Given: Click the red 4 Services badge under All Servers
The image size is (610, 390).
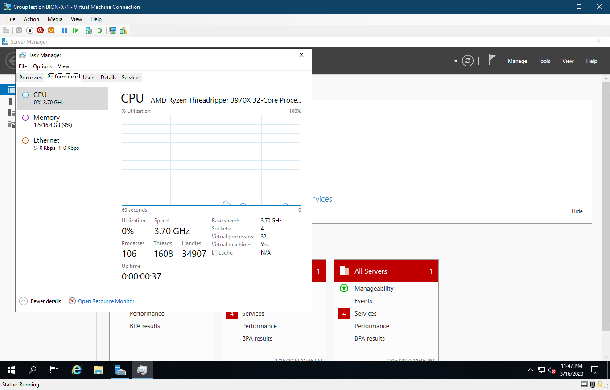Looking at the screenshot, I should point(344,313).
